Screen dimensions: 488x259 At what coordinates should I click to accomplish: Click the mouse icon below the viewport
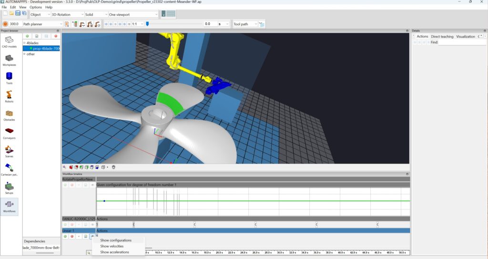(113, 167)
